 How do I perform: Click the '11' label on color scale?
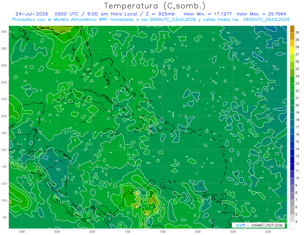pos(297,171)
